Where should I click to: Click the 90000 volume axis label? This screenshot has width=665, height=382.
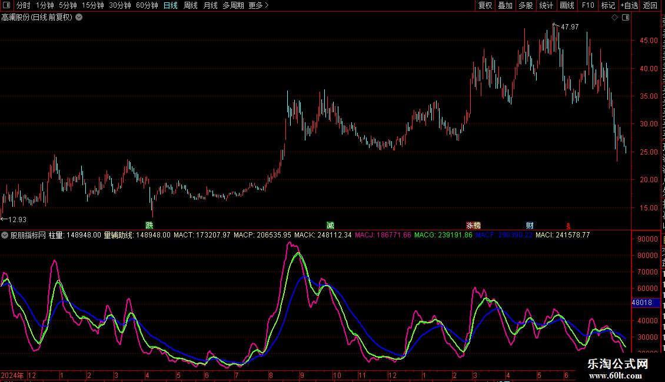tap(647, 239)
